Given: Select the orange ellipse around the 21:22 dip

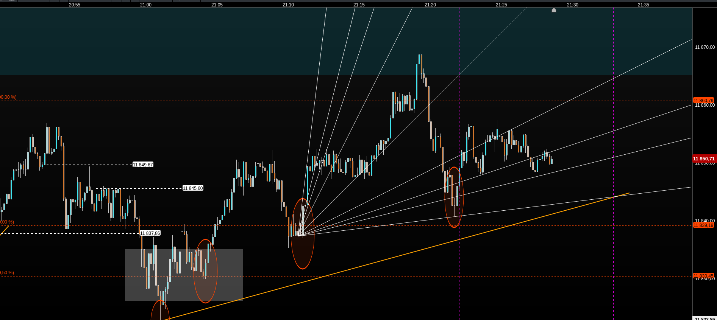Looking at the screenshot, I should pyautogui.click(x=454, y=197).
